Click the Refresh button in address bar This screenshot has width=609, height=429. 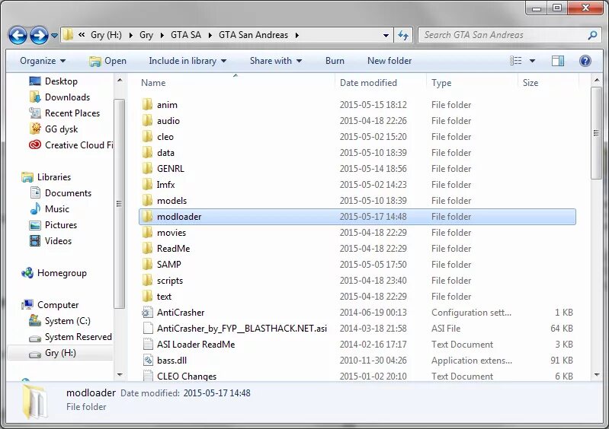click(x=403, y=35)
